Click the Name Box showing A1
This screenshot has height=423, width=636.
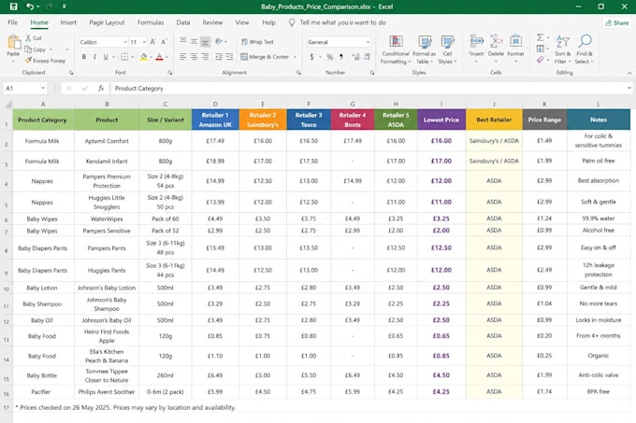coord(25,89)
